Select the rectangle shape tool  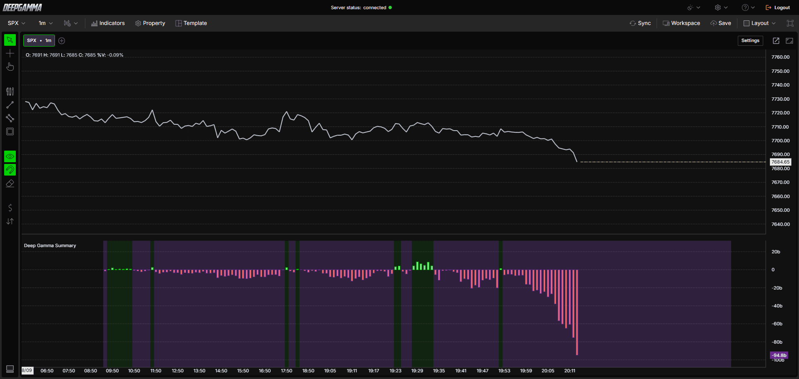pos(10,131)
